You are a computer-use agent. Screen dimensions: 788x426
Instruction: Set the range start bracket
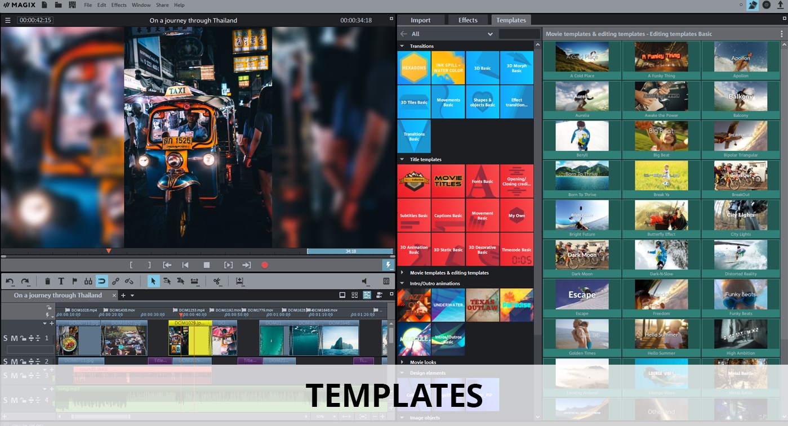click(131, 265)
